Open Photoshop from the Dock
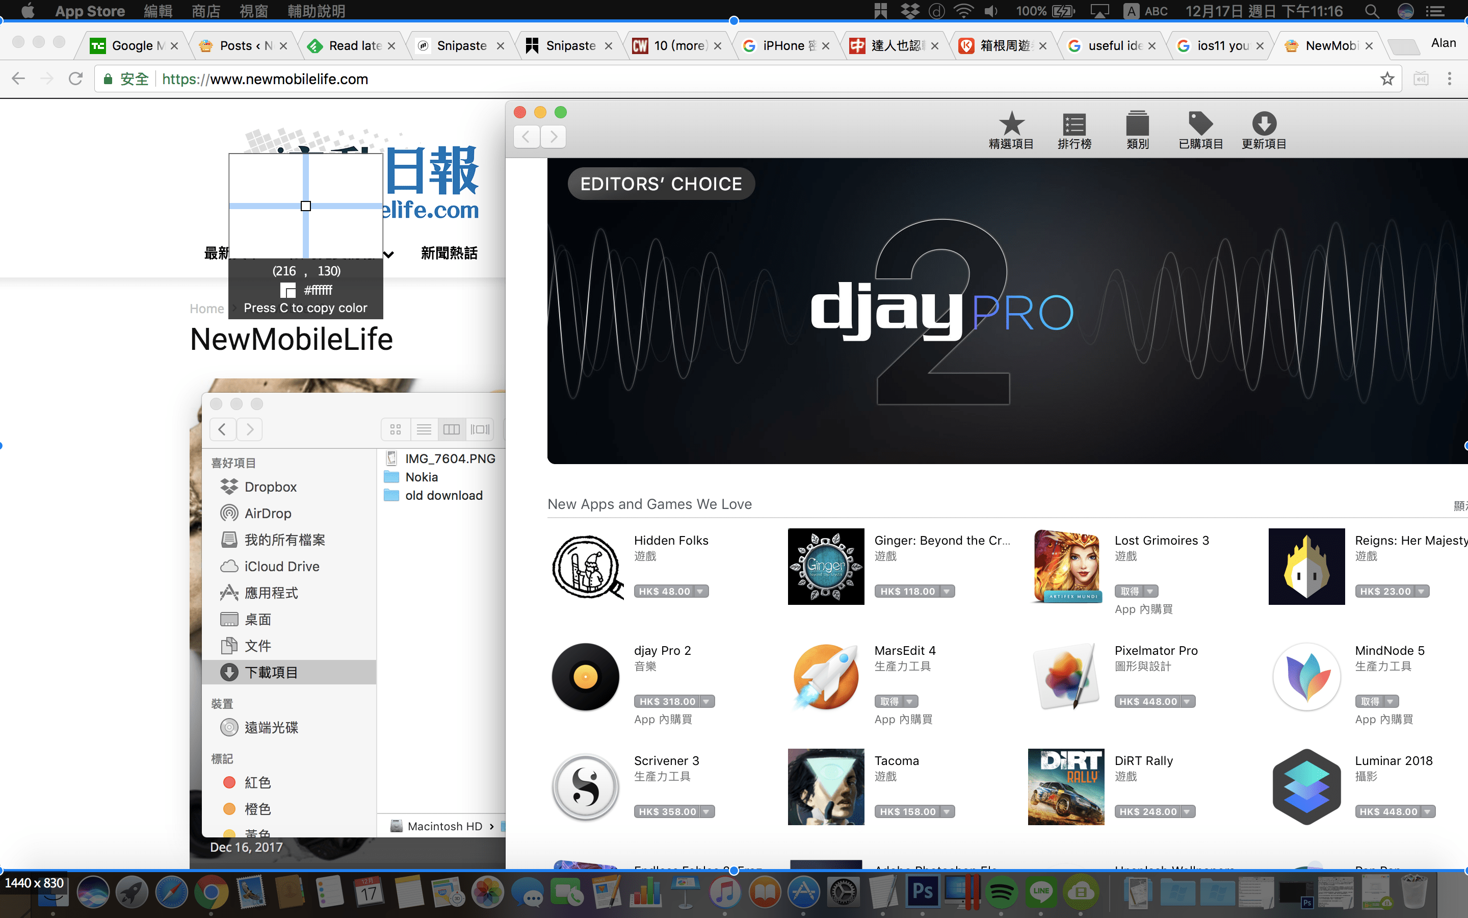 click(924, 892)
